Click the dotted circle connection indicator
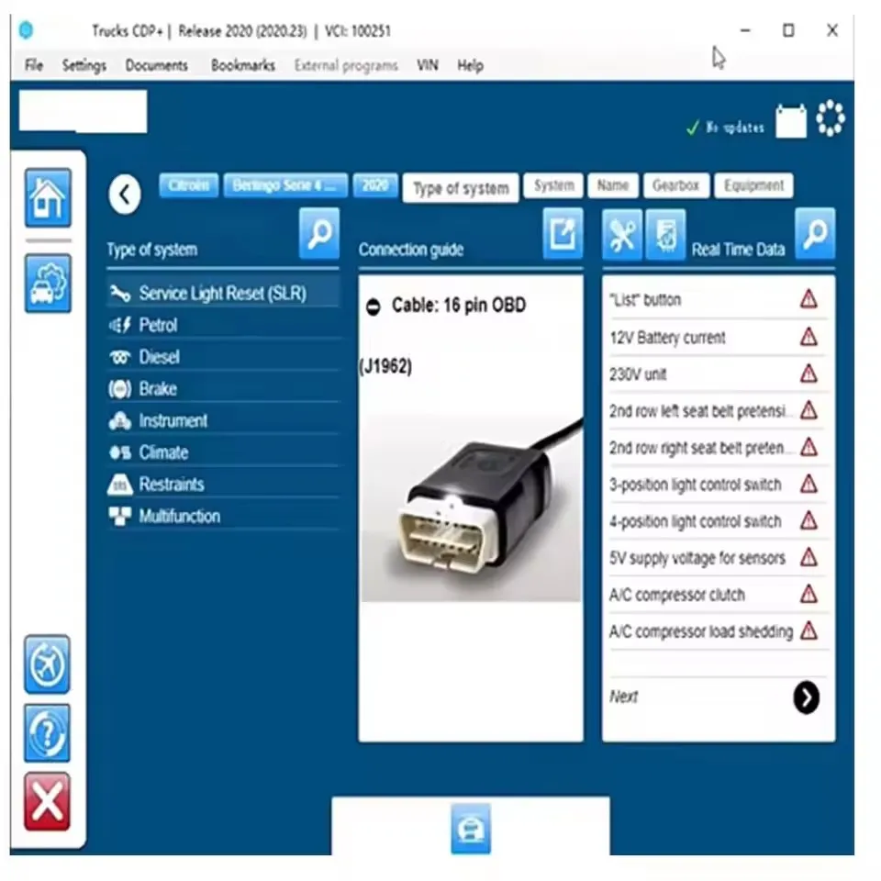The width and height of the screenshot is (881, 881). point(831,118)
